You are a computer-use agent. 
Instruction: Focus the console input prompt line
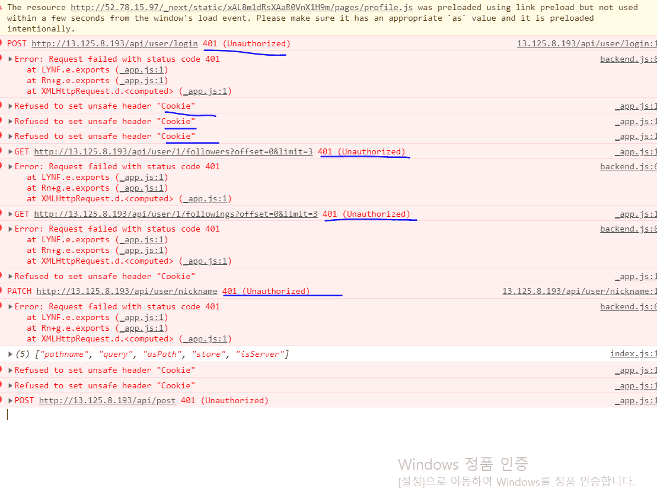[x=328, y=414]
